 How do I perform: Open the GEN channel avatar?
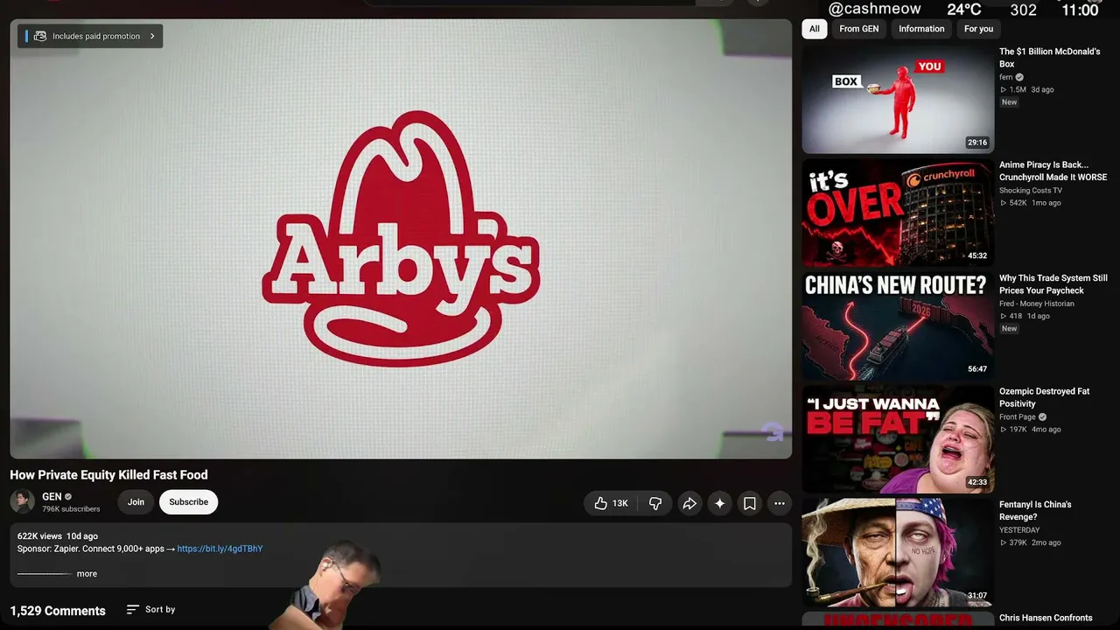pyautogui.click(x=22, y=502)
